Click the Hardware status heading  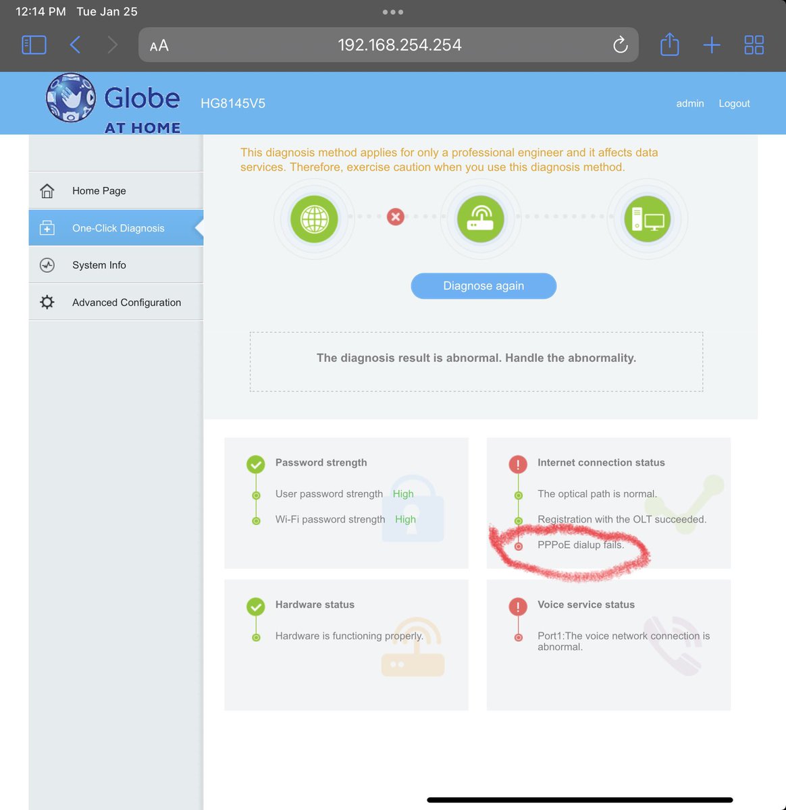315,605
